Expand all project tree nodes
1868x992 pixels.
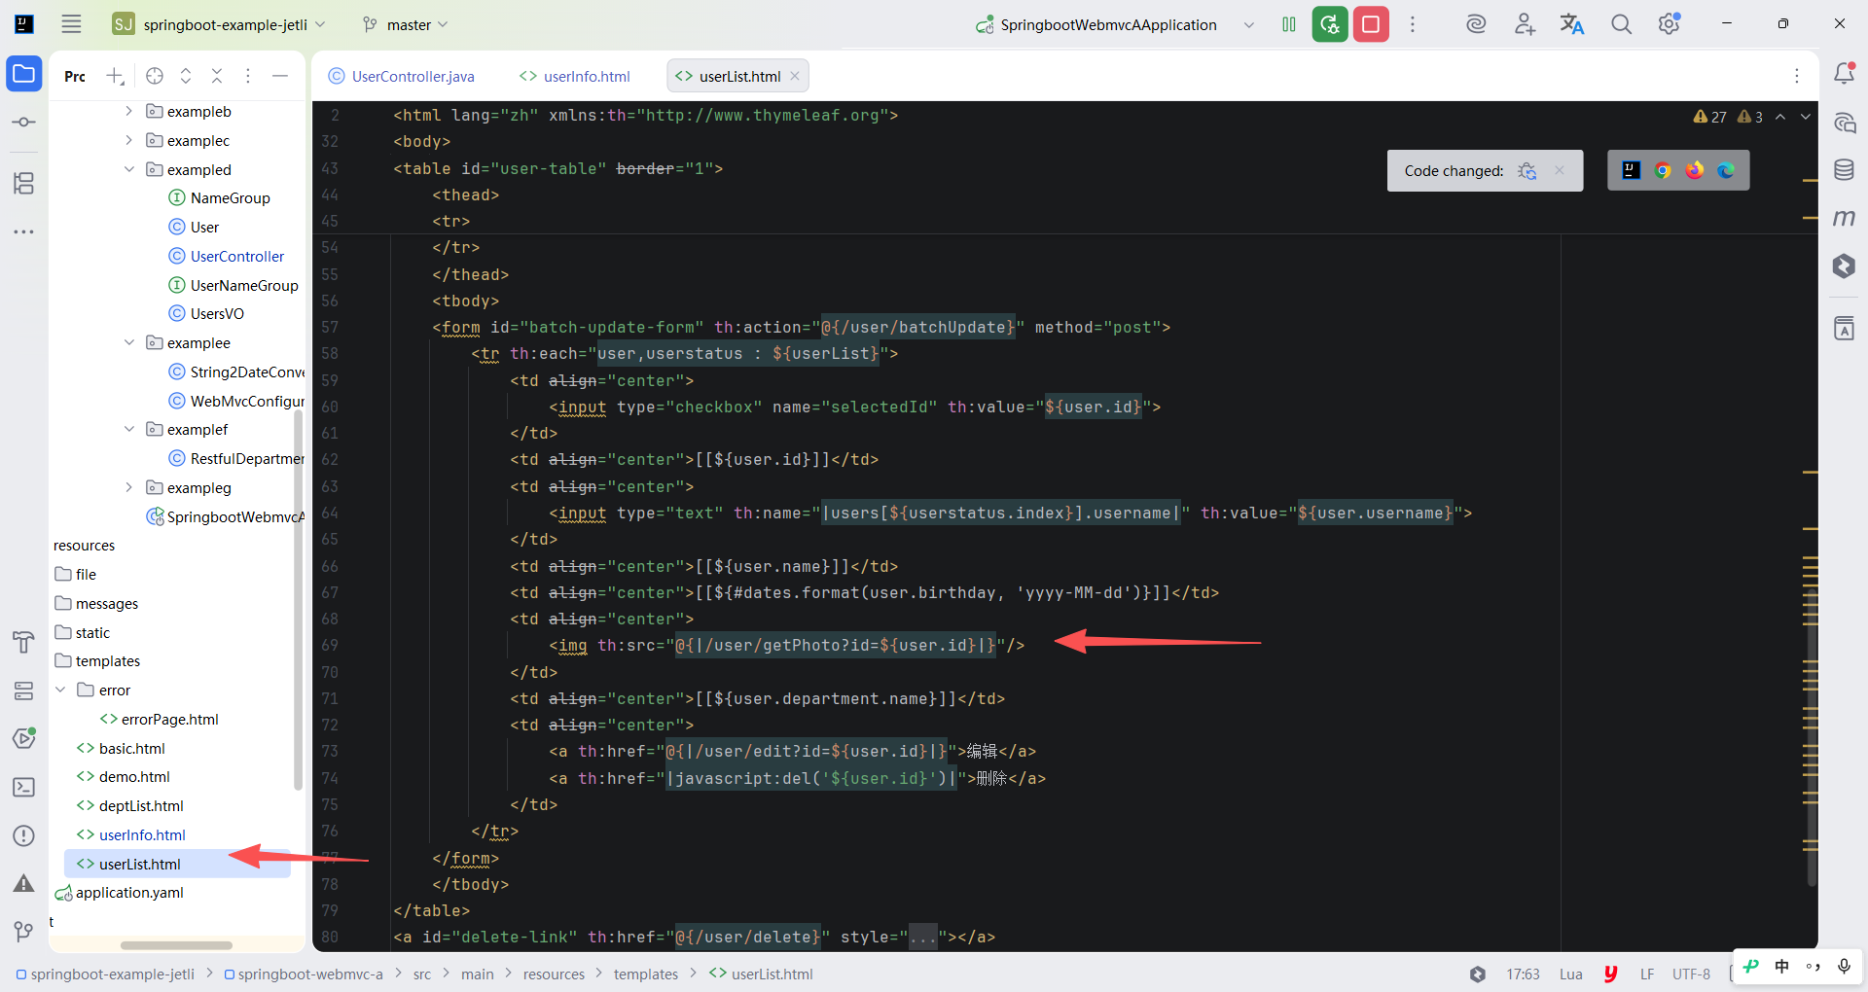point(186,76)
